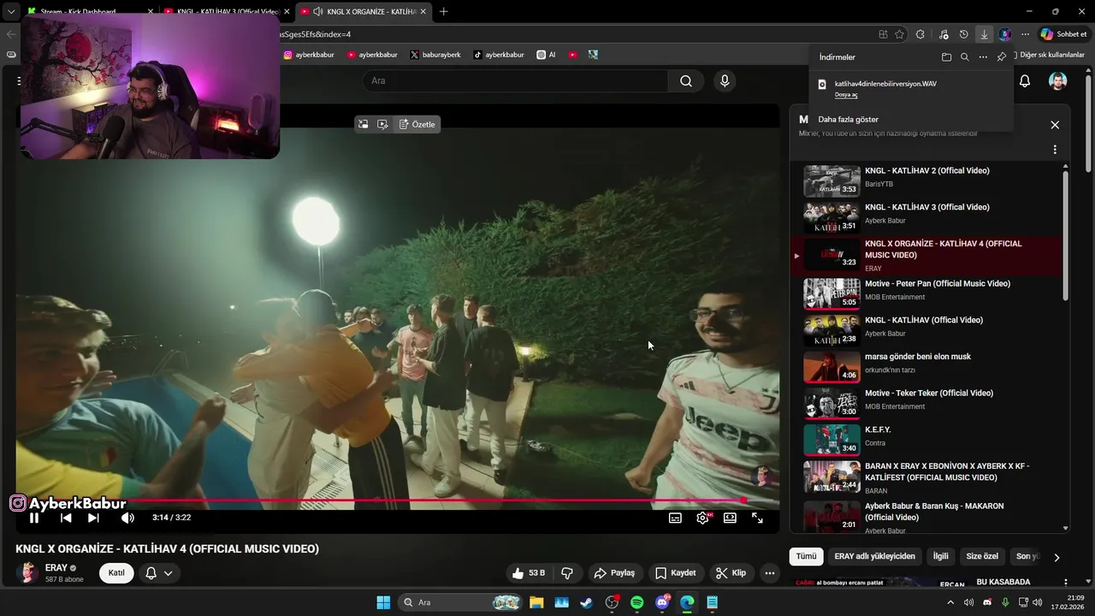Skip to the previous video
This screenshot has height=616, width=1095.
tap(66, 518)
